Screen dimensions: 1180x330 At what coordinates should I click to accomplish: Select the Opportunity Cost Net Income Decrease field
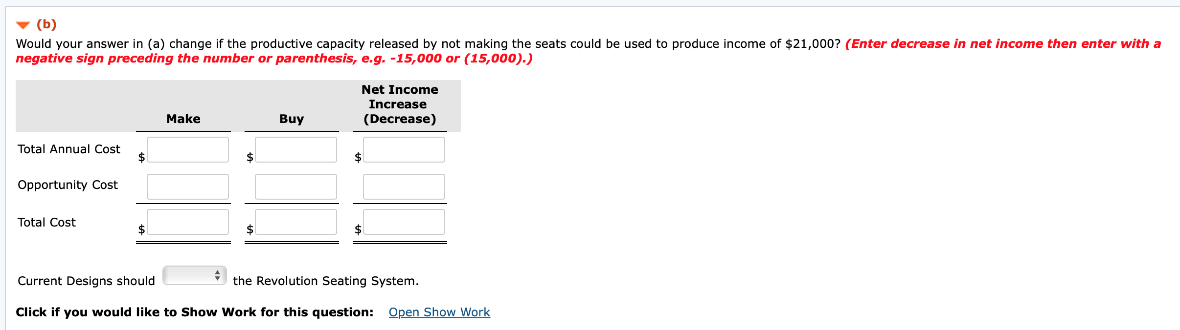point(403,186)
